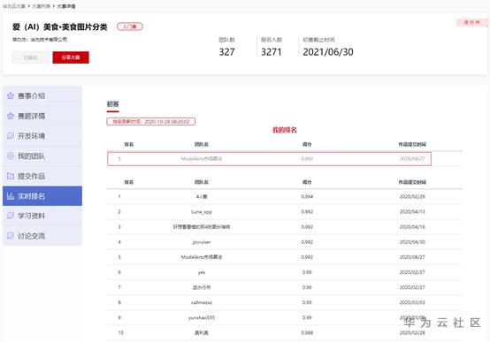Viewport: 490px width, 342px height.
Task: Click 报名人数 stat label
Action: (272, 40)
